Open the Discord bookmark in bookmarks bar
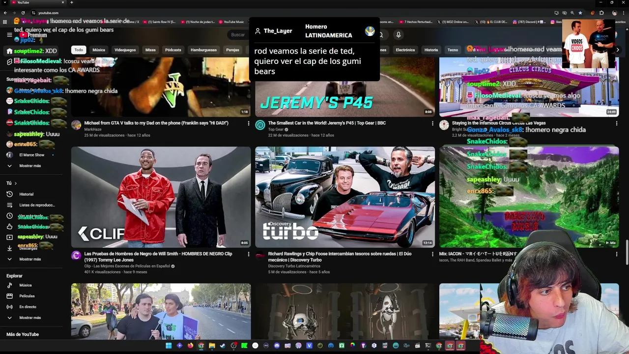The height and width of the screenshot is (354, 629). pos(529,22)
